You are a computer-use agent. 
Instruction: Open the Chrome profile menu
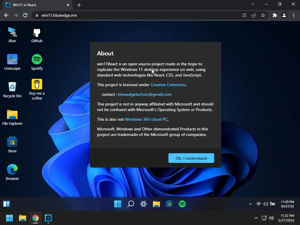[284, 15]
